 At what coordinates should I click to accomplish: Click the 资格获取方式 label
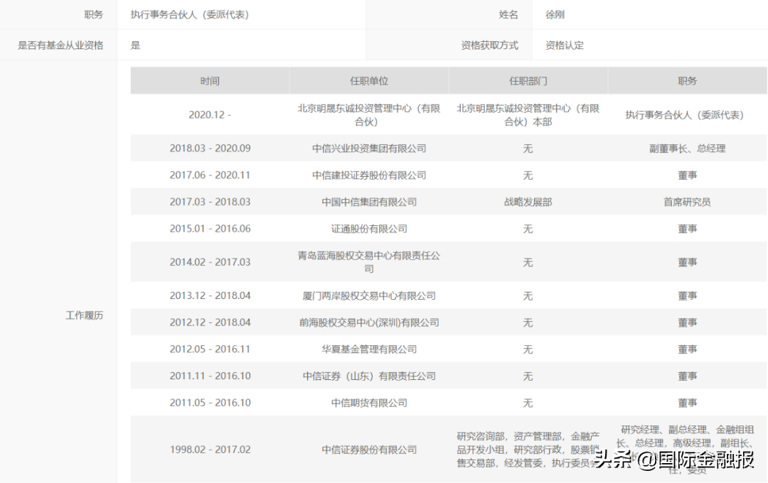coord(489,45)
